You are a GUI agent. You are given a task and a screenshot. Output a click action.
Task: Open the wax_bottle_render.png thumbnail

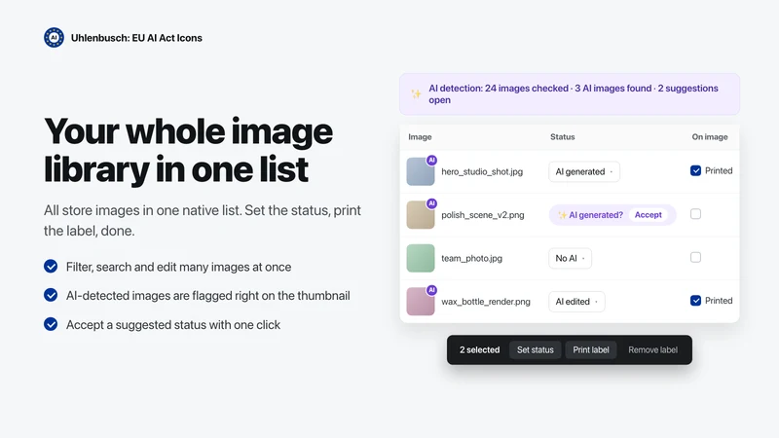[421, 302]
